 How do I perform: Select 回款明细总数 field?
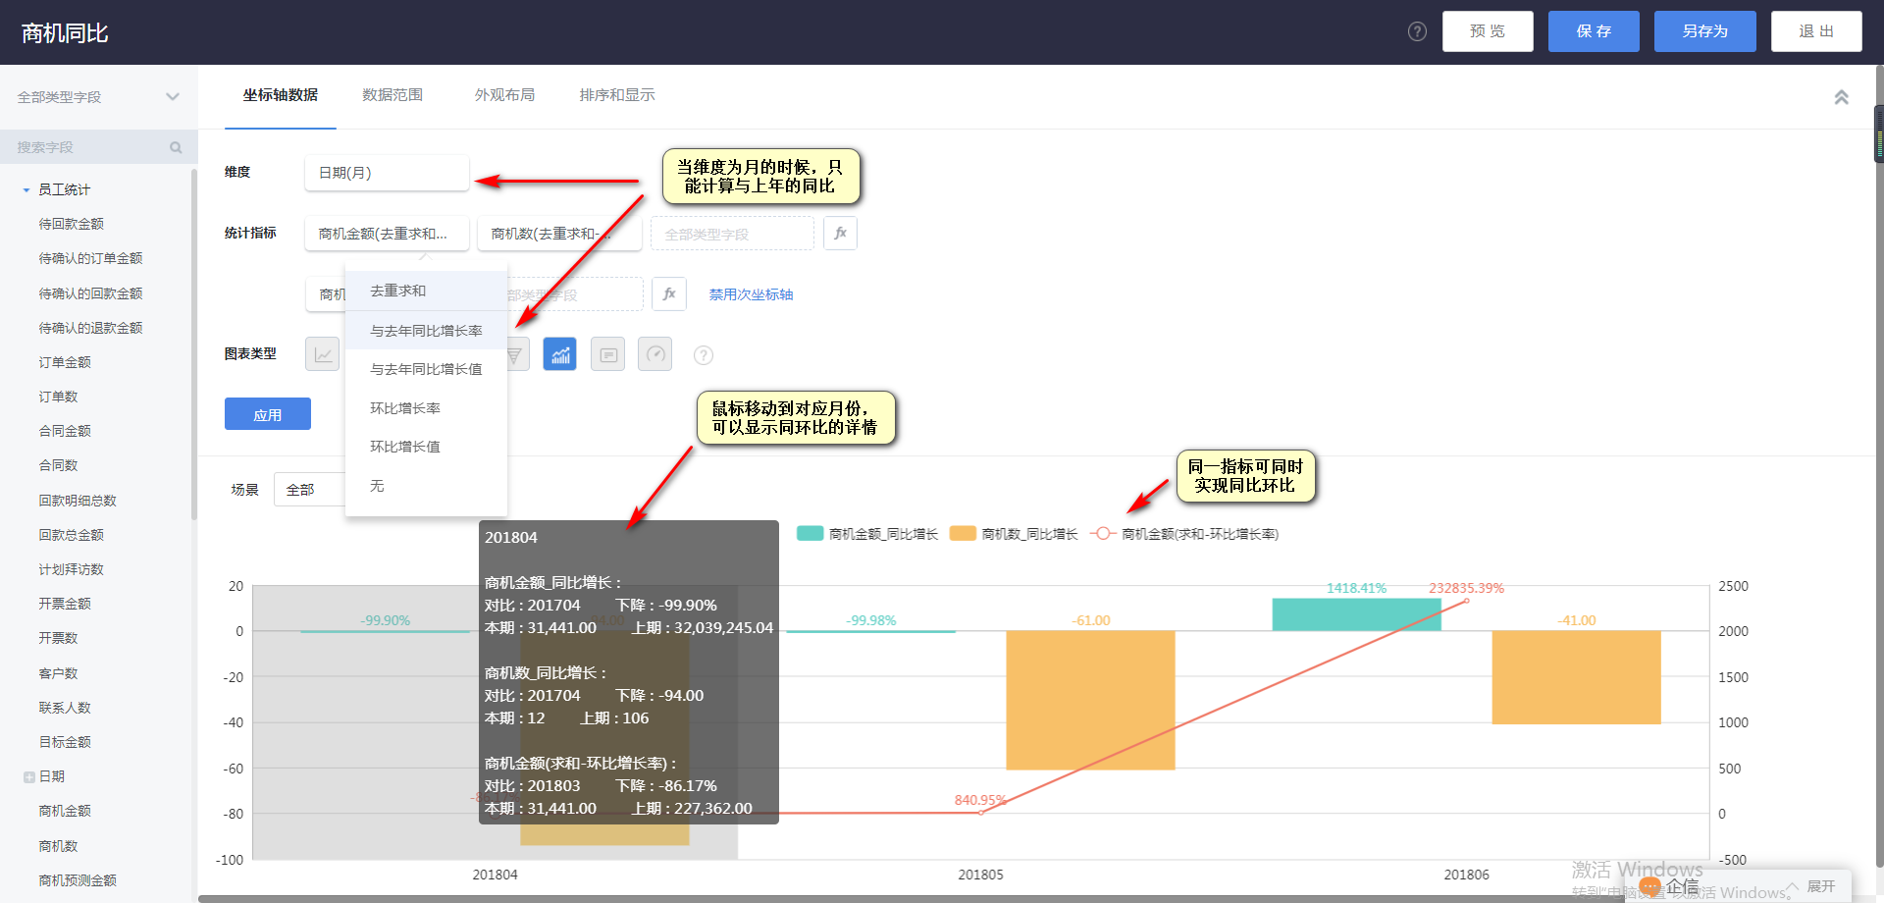78,501
